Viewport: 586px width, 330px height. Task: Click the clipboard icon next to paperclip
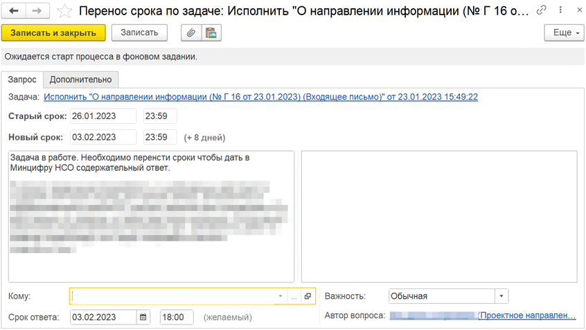211,33
